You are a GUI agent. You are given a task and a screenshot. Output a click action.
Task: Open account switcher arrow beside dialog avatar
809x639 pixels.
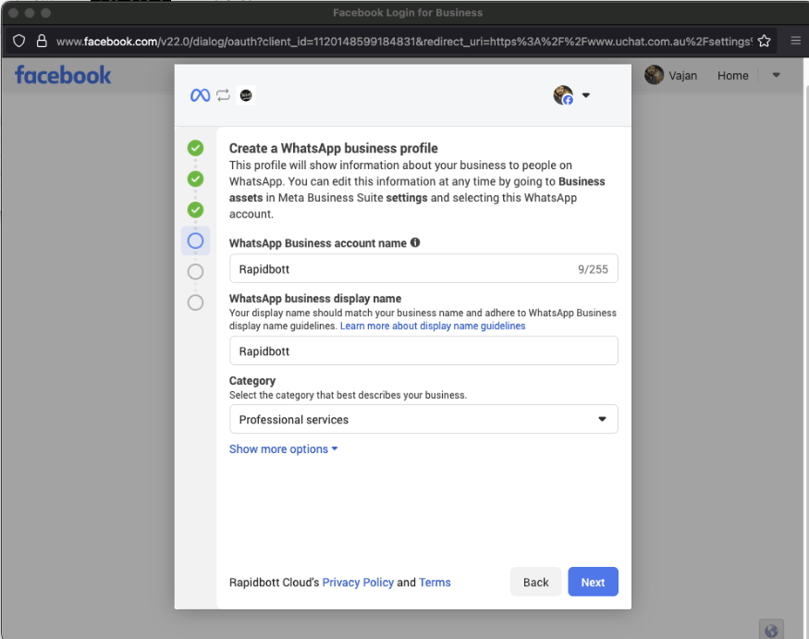coord(586,95)
